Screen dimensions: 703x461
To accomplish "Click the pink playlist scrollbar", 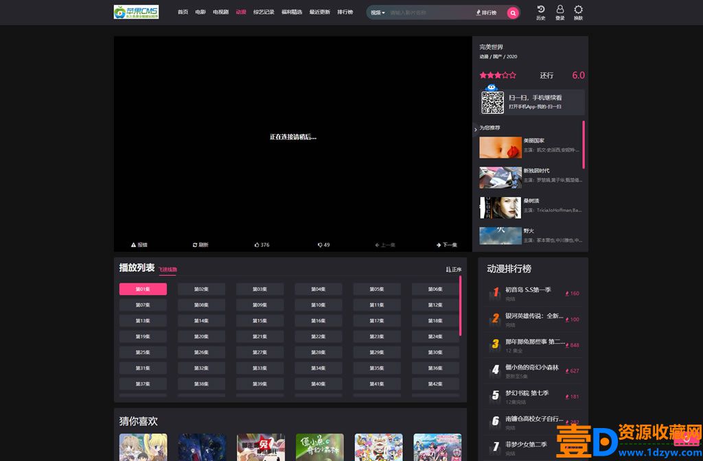I will (461, 305).
